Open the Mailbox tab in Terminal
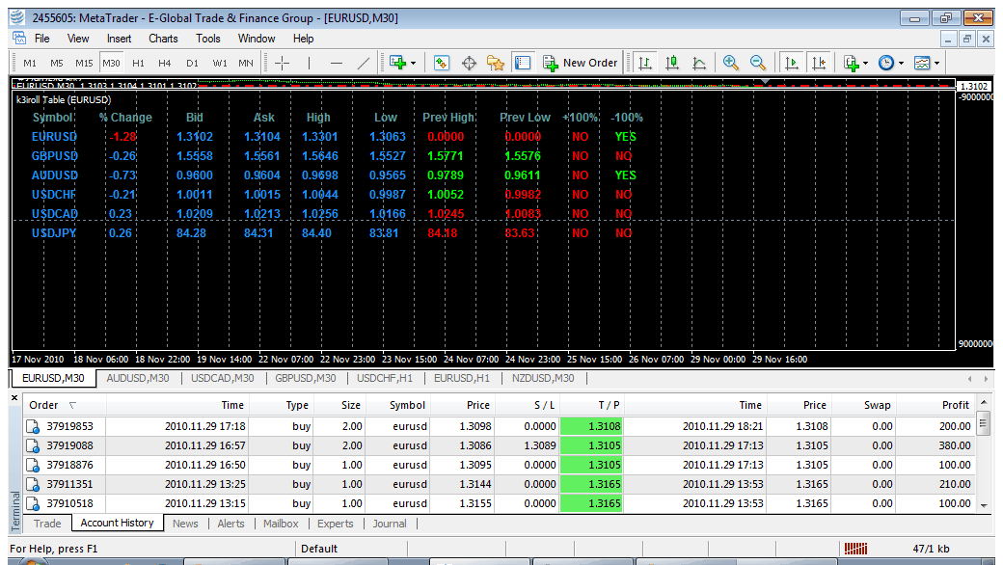The width and height of the screenshot is (1003, 565). [x=281, y=524]
